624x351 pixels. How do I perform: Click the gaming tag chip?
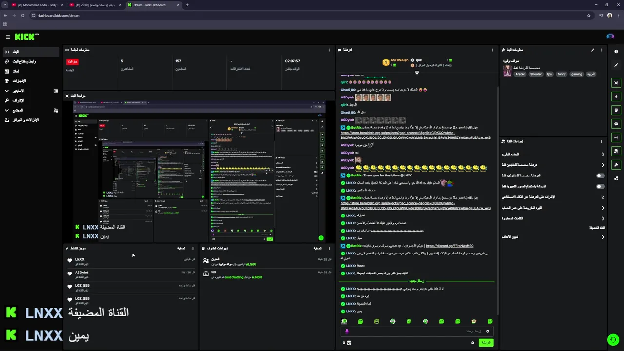pyautogui.click(x=577, y=74)
